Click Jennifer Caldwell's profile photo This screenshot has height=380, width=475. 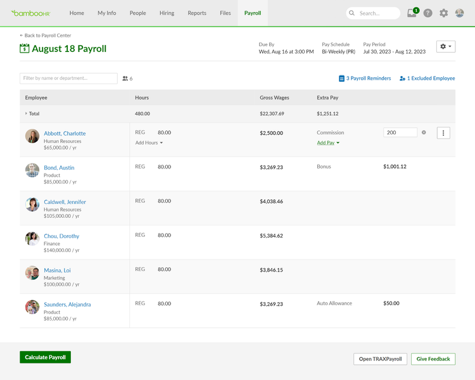[x=32, y=205]
